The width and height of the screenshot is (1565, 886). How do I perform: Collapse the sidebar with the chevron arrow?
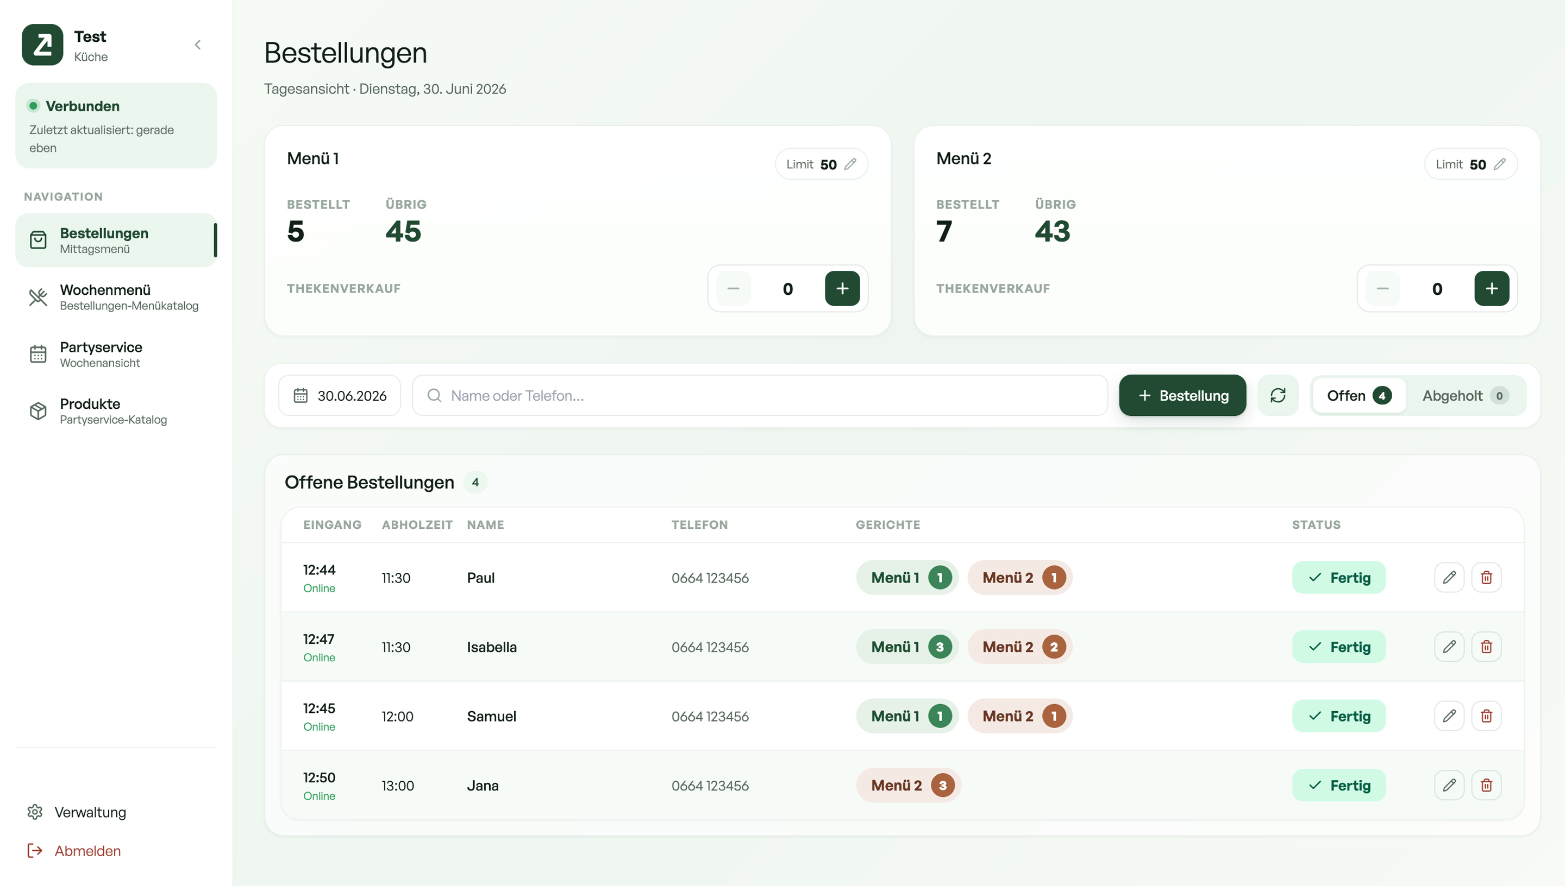pyautogui.click(x=197, y=45)
